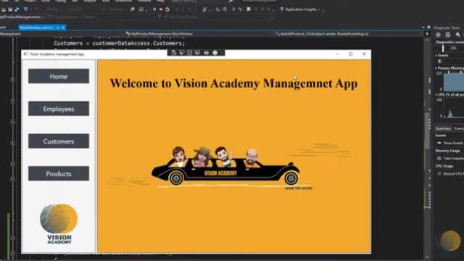
Task: Click the Diagnostic Tools output document icon
Action: click(x=448, y=35)
